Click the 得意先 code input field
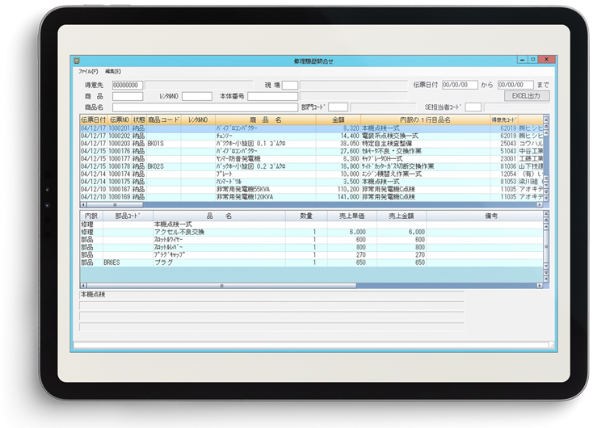This screenshot has height=428, width=593. 128,85
